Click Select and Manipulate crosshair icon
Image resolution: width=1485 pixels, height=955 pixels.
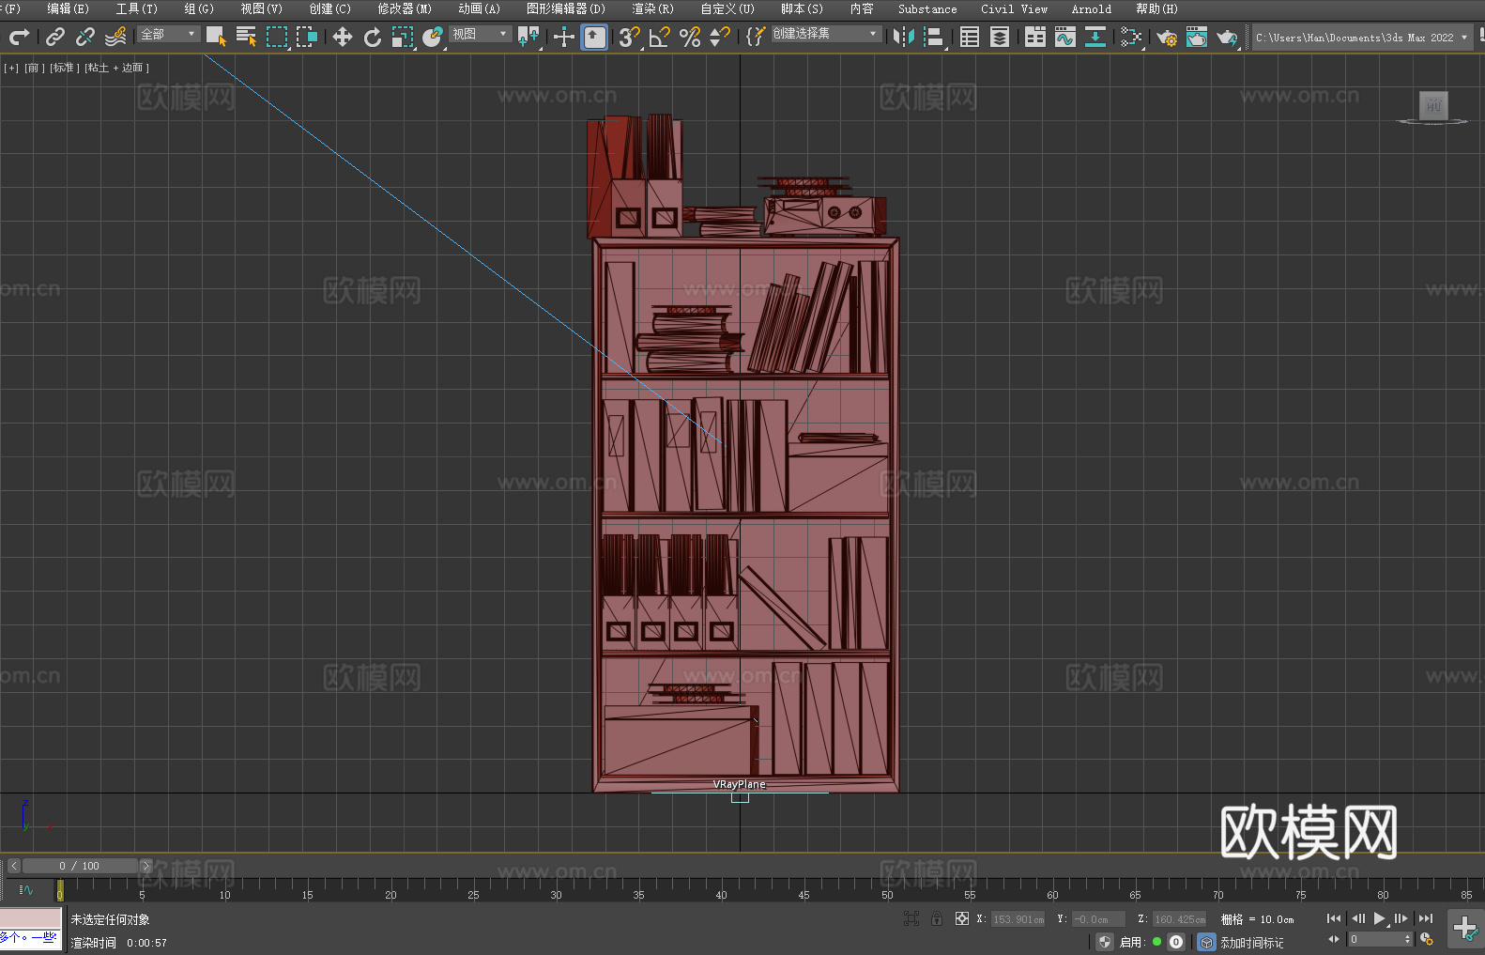click(563, 37)
